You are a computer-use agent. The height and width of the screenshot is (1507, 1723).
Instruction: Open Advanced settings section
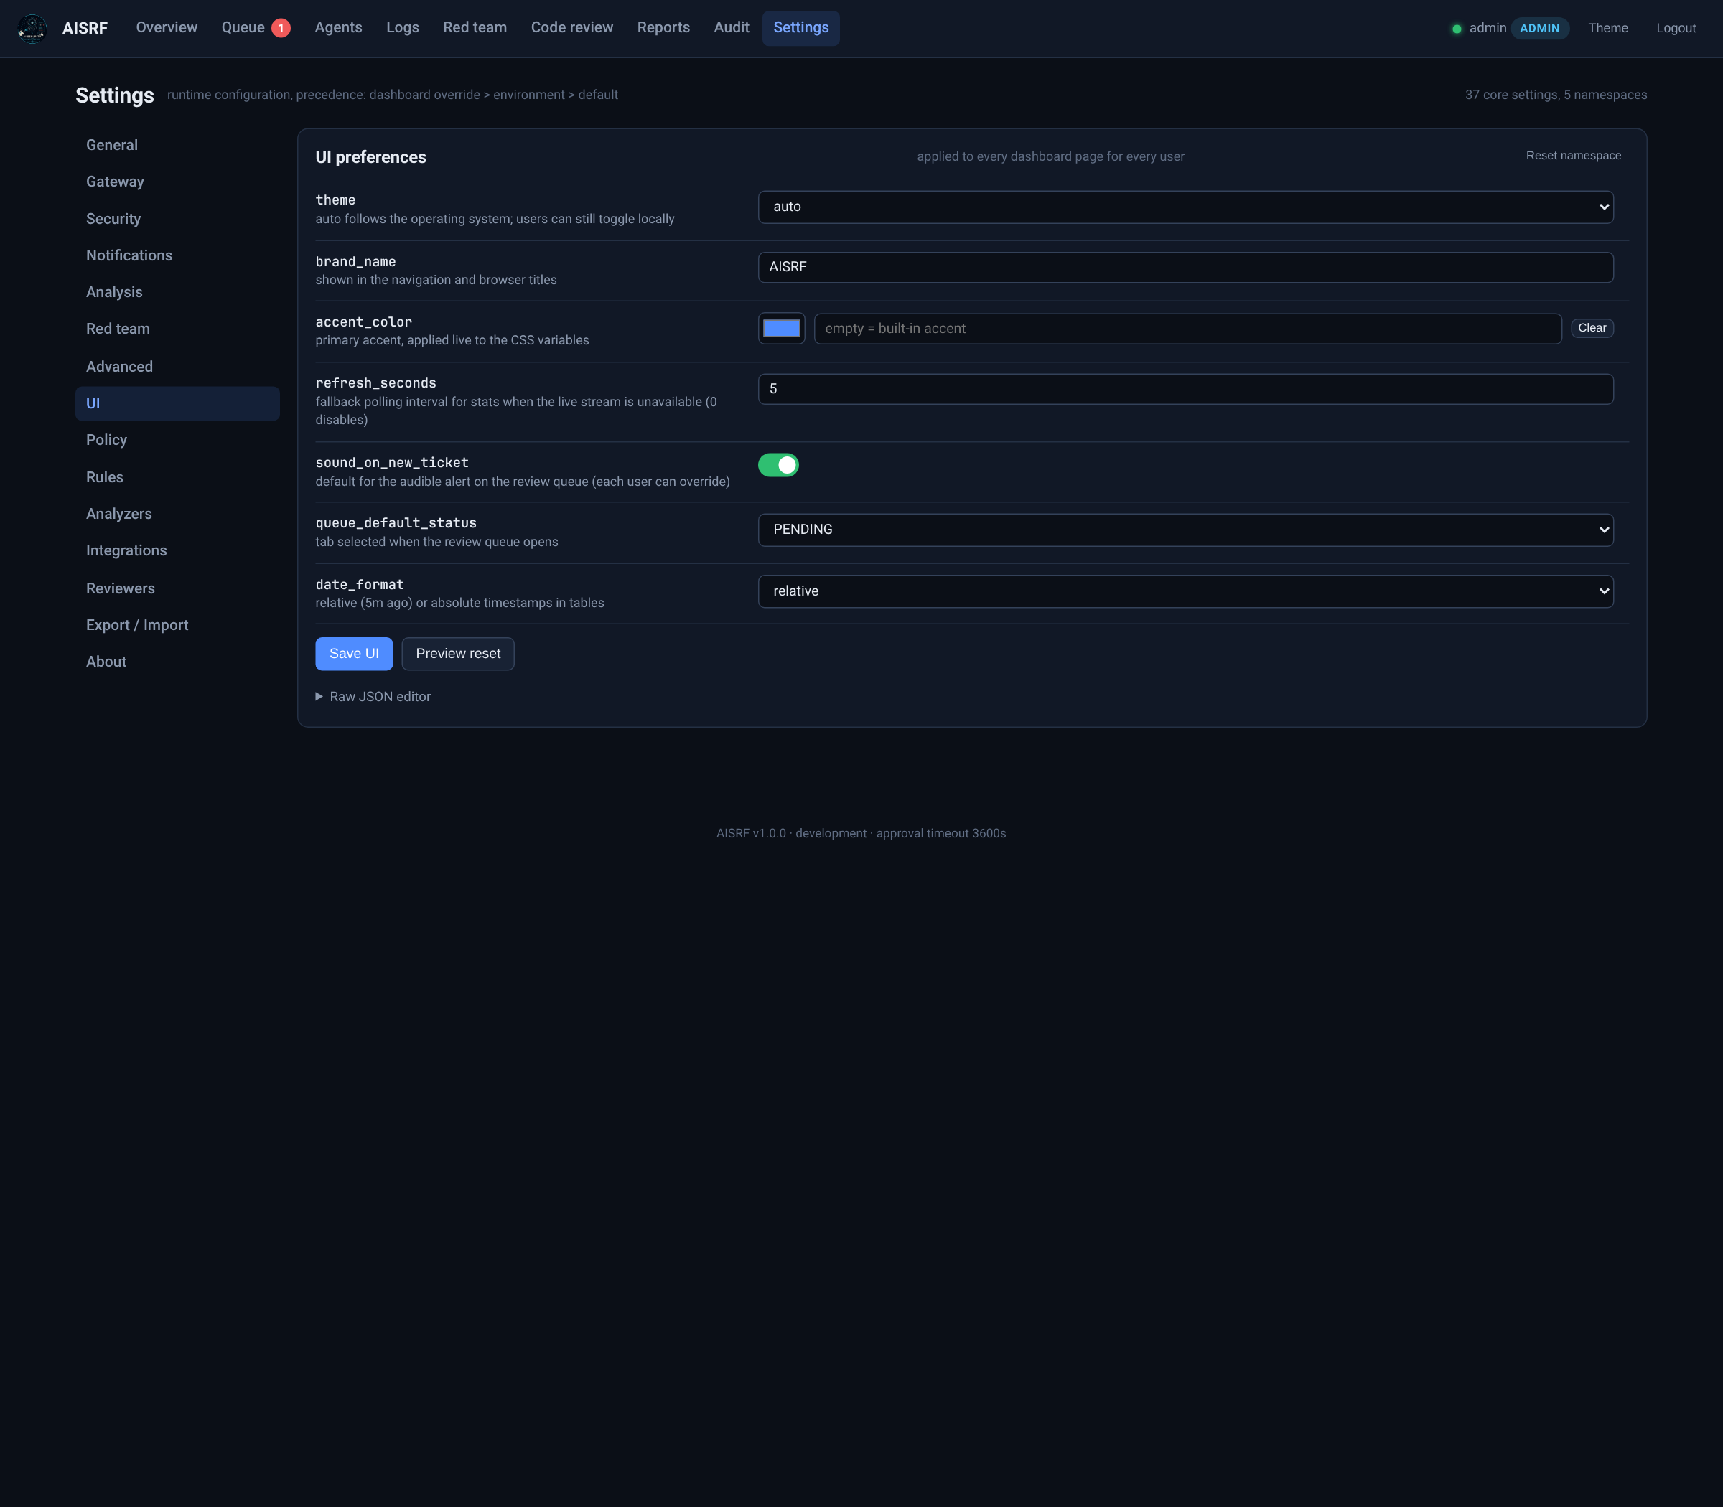click(177, 367)
